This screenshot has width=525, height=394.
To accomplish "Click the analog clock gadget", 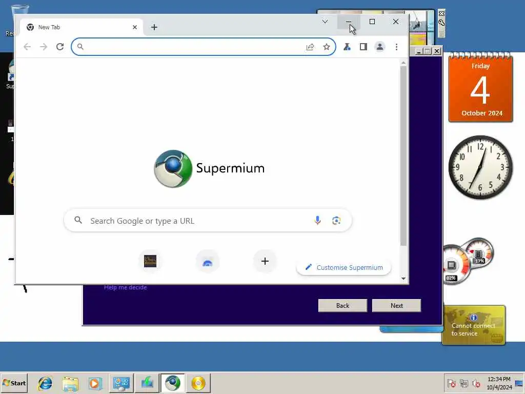I will click(480, 167).
